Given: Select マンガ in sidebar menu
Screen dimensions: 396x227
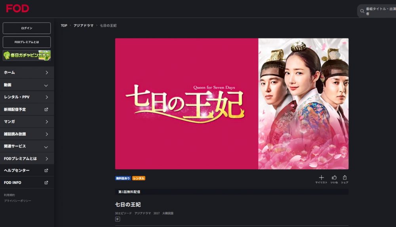Looking at the screenshot, I should pos(27,121).
